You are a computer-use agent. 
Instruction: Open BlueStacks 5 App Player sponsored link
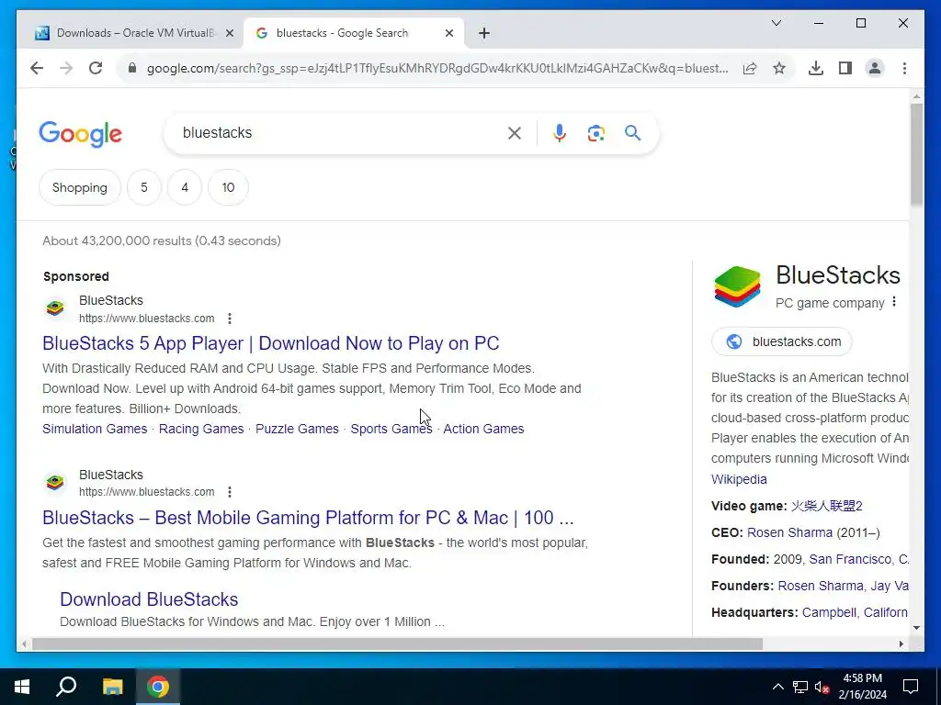tap(271, 343)
